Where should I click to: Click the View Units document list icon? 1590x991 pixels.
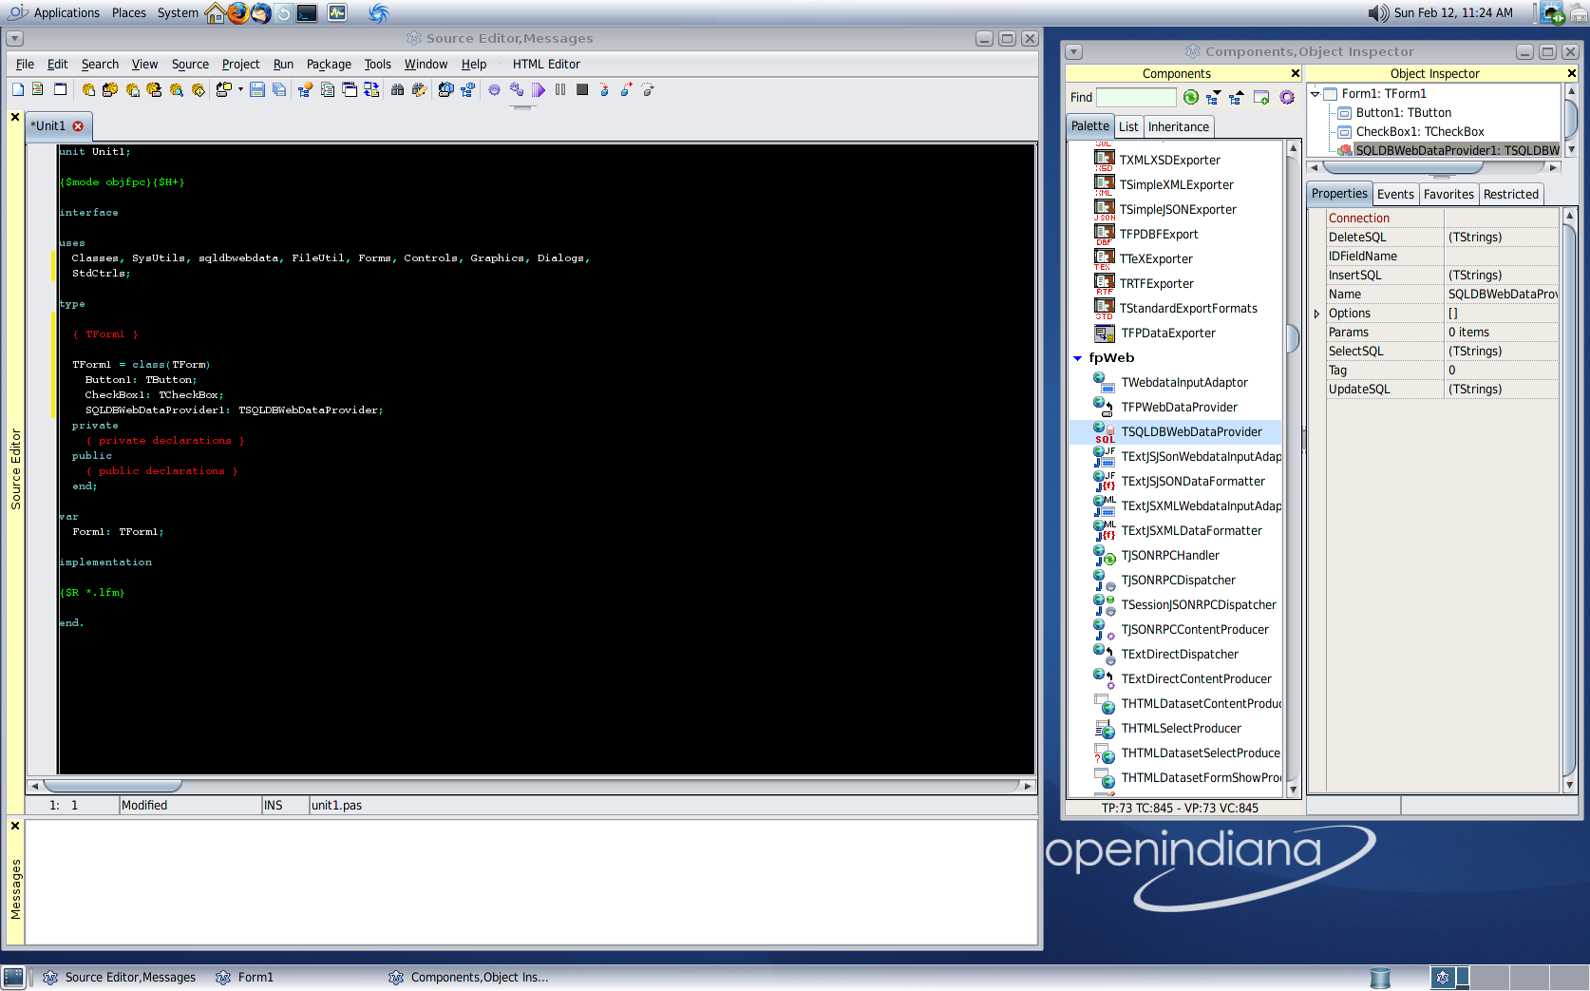coord(328,89)
